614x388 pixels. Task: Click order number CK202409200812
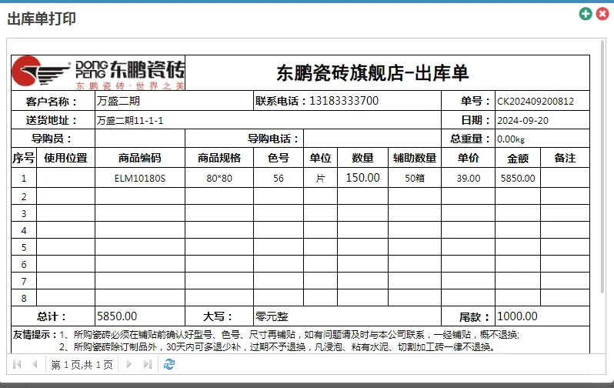point(536,102)
